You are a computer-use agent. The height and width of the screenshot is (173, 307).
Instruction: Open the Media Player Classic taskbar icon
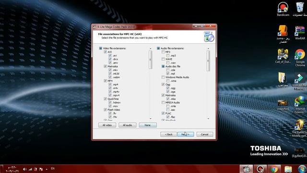[x=246, y=169]
